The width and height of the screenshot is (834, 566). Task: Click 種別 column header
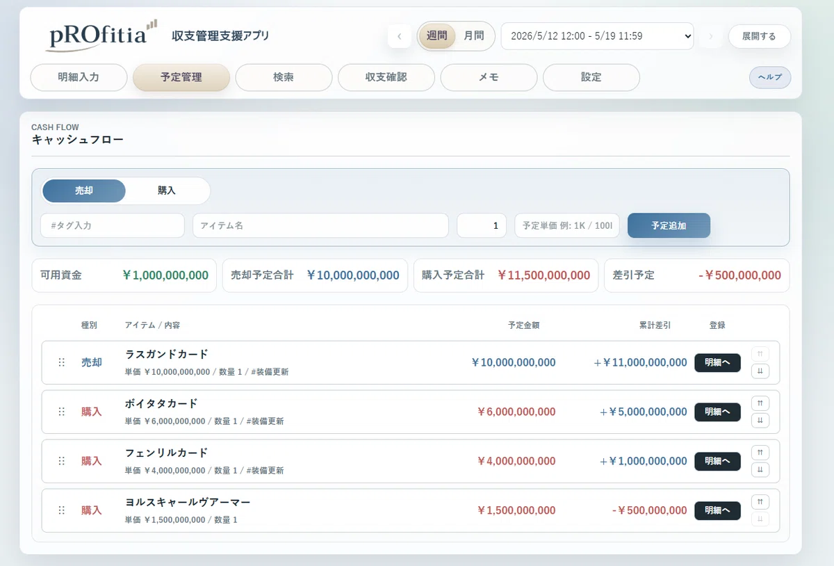coord(89,325)
